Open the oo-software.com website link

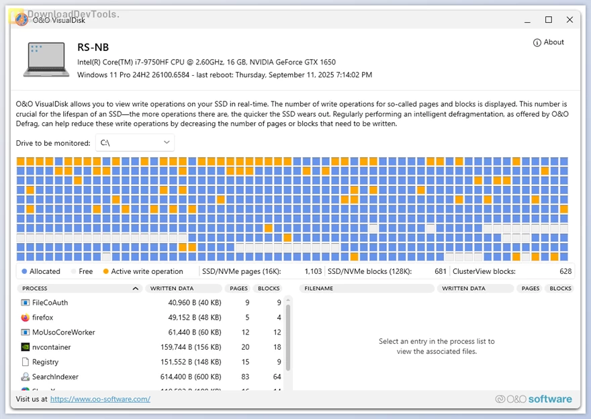pyautogui.click(x=100, y=399)
